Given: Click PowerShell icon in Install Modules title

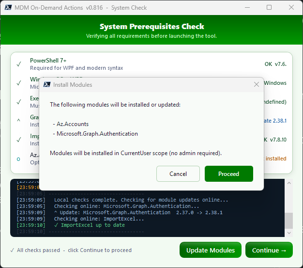Looking at the screenshot, I should click(47, 84).
